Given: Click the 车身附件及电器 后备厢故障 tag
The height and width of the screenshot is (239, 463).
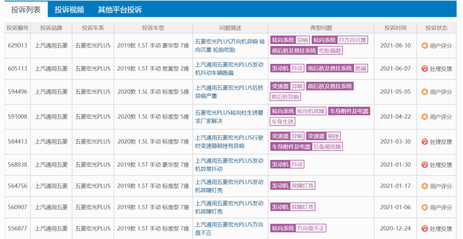Looking at the screenshot, I should click(x=307, y=146).
